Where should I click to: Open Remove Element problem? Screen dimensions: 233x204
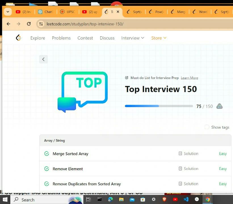[x=68, y=169]
